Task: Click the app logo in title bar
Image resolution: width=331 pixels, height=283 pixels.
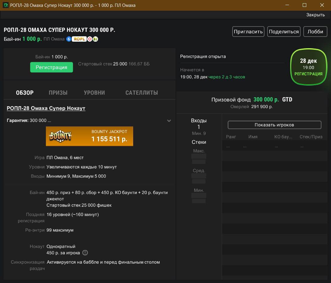Action: (5, 5)
